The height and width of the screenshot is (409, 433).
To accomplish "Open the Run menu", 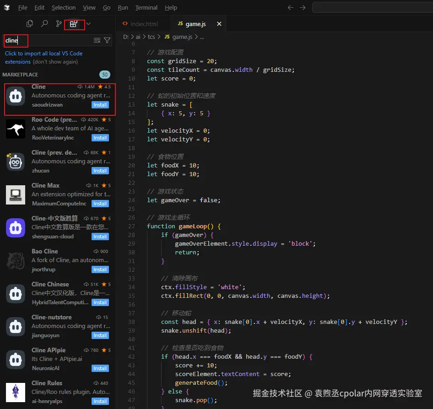I will pos(123,8).
